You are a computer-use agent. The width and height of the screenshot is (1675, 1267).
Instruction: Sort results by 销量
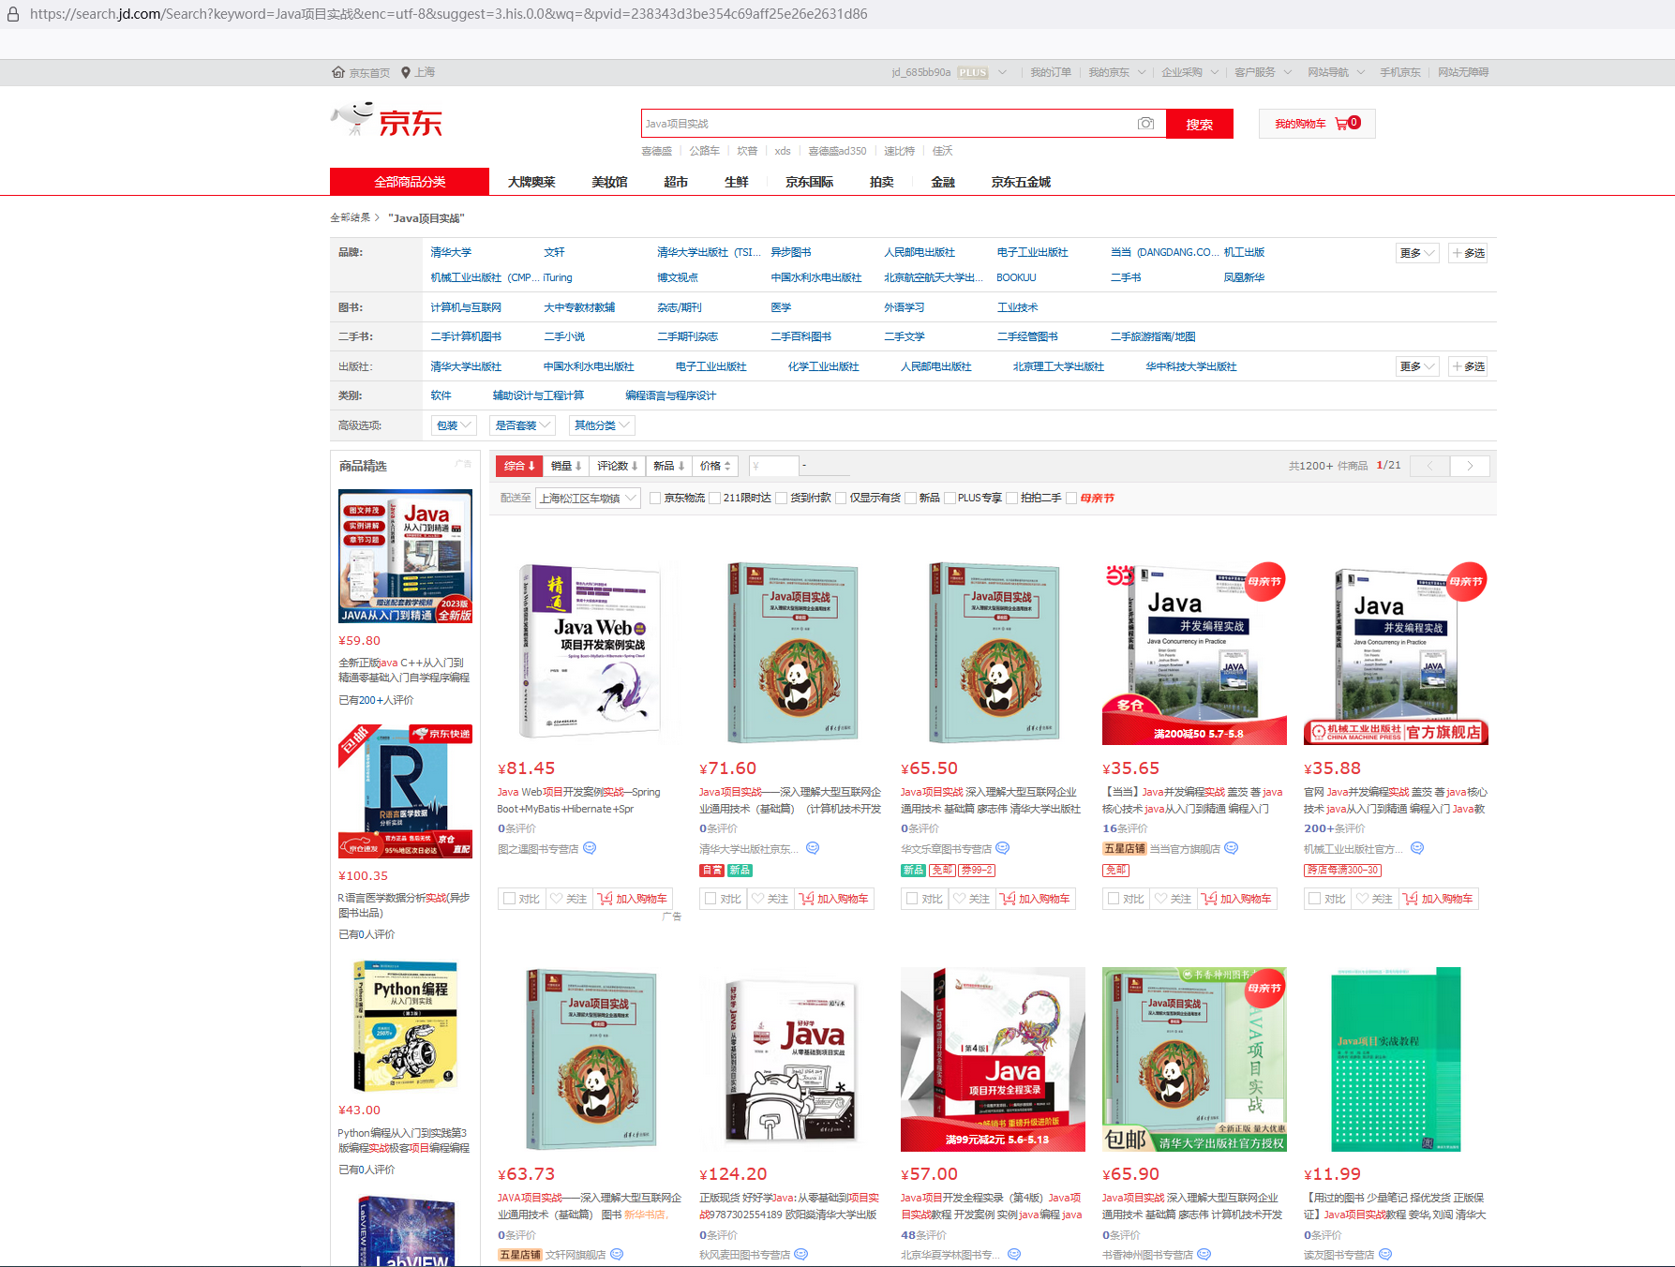click(x=566, y=466)
